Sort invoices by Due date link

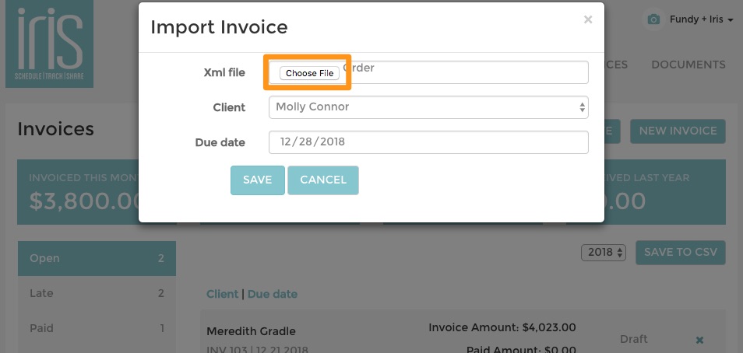coord(273,295)
